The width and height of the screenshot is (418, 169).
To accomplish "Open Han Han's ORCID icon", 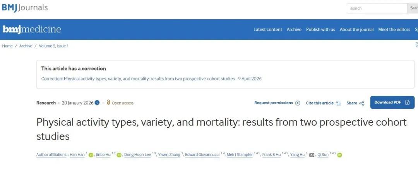I will coord(91,155).
